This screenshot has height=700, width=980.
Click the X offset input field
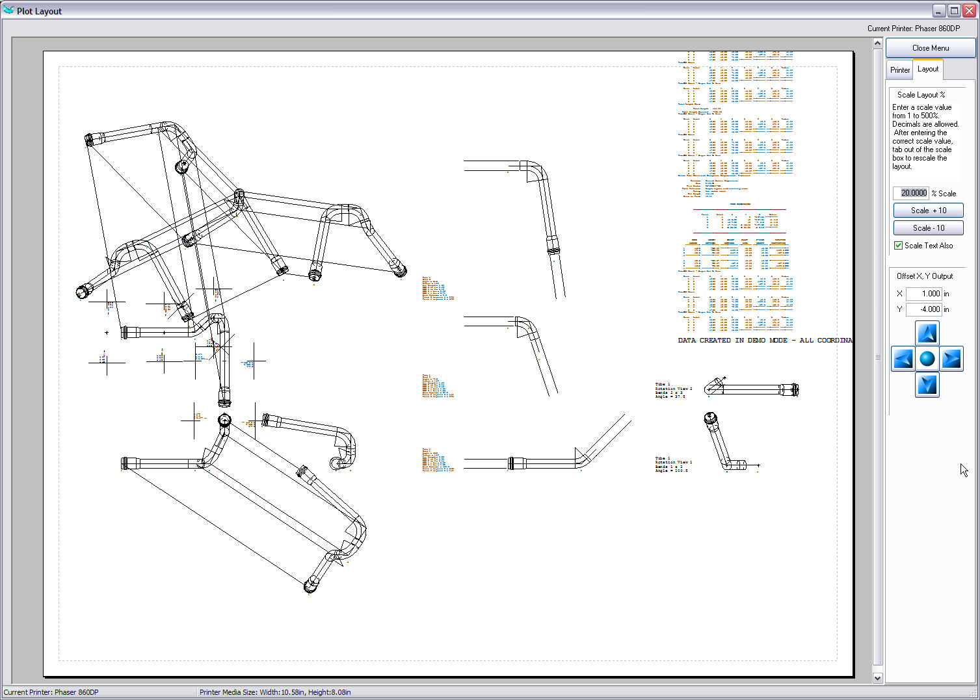tap(923, 294)
